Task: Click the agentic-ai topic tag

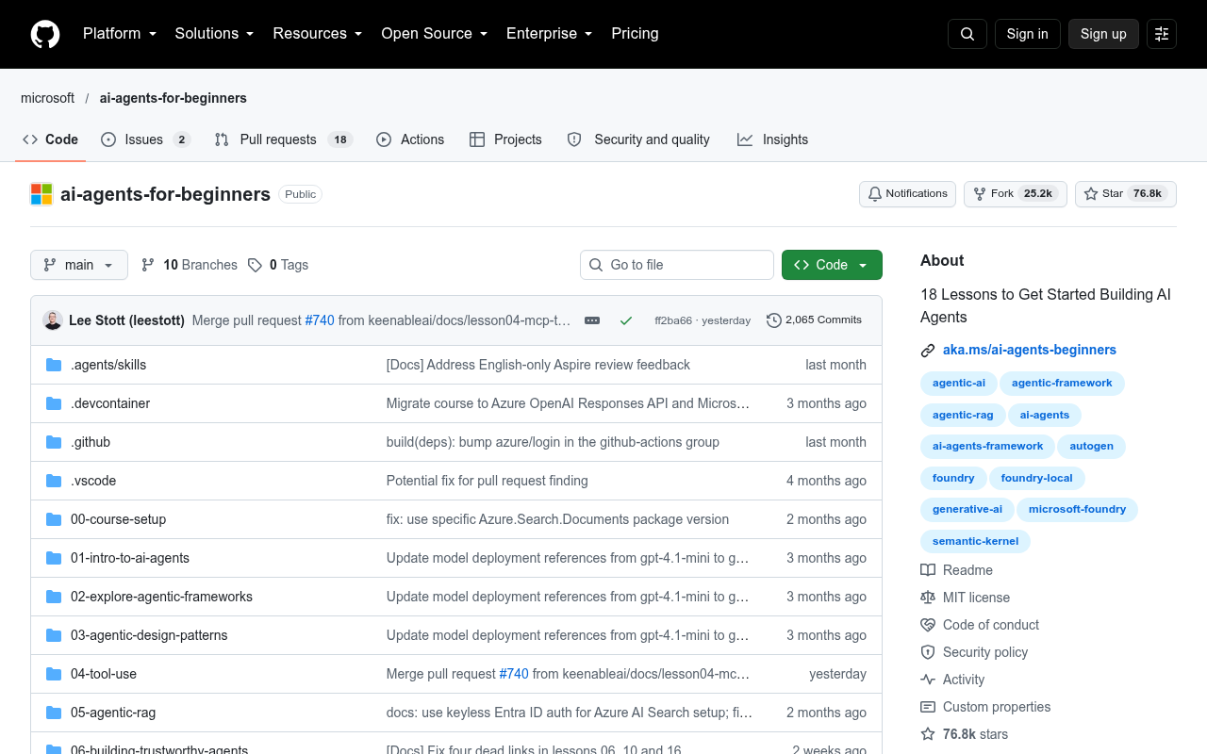Action: tap(959, 383)
